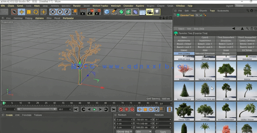Open the Render menu
Screen dimensions: 257x133
click(x=77, y=6)
